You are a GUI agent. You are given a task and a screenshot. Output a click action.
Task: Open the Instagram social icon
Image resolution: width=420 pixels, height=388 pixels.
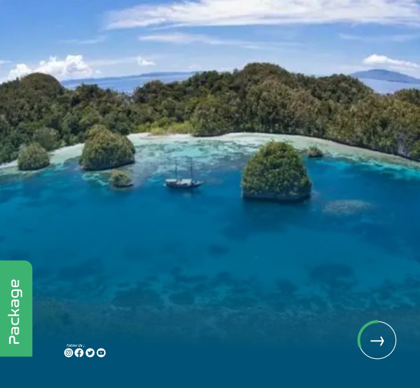click(68, 352)
